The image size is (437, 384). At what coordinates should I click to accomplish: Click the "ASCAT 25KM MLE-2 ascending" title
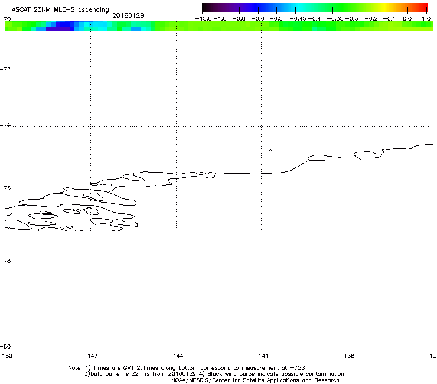click(60, 10)
